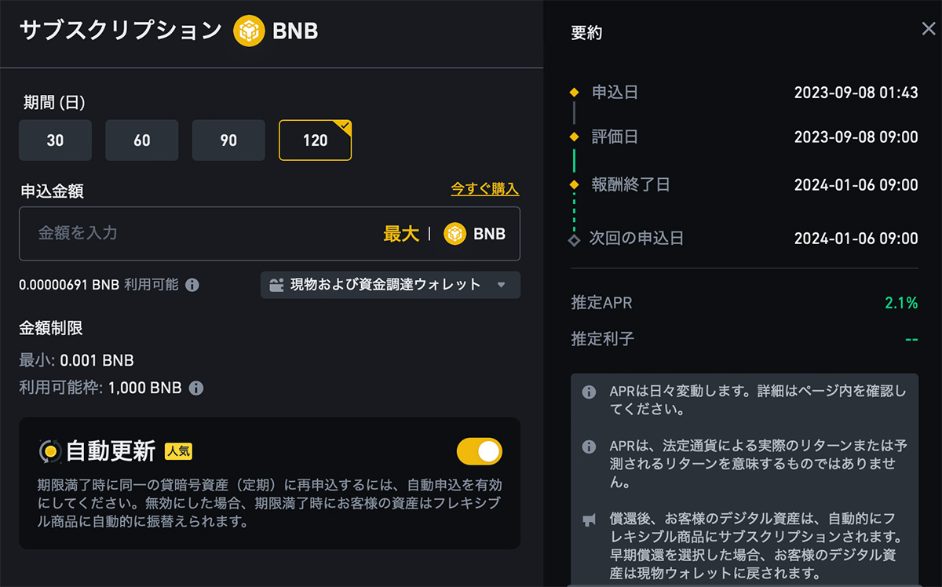Click the 人気 badge next to 自動更新
This screenshot has height=587, width=942.
[178, 451]
